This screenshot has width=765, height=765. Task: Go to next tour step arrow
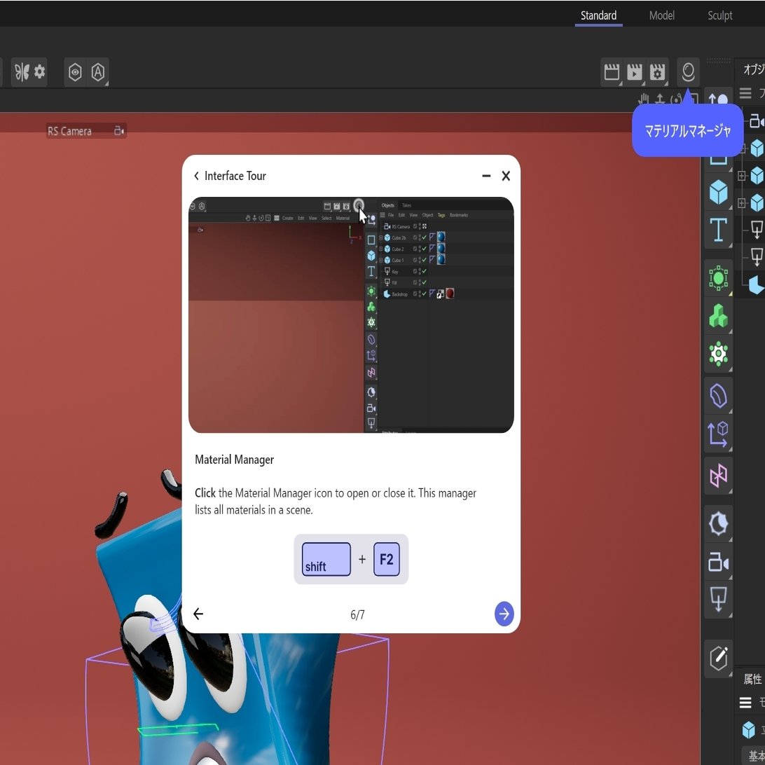(x=504, y=614)
